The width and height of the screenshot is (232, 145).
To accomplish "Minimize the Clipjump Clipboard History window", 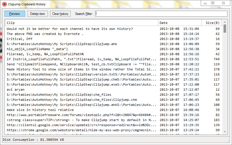I will click(205, 3).
